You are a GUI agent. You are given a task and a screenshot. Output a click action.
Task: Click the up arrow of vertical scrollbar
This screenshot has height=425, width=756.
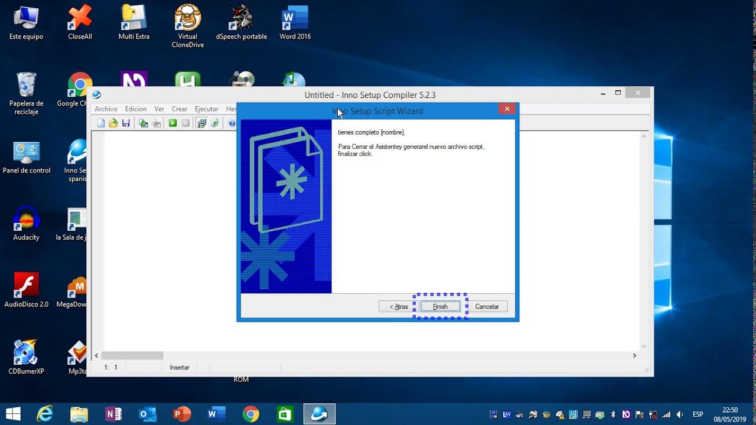[644, 136]
